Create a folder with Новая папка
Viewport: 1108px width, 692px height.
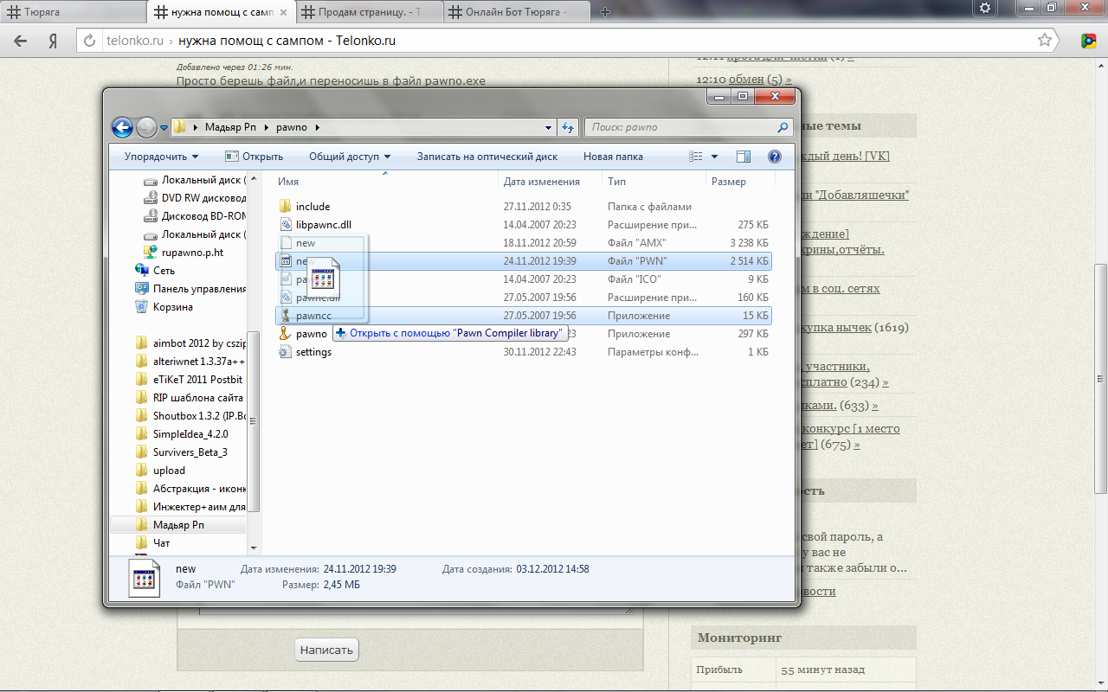(613, 157)
